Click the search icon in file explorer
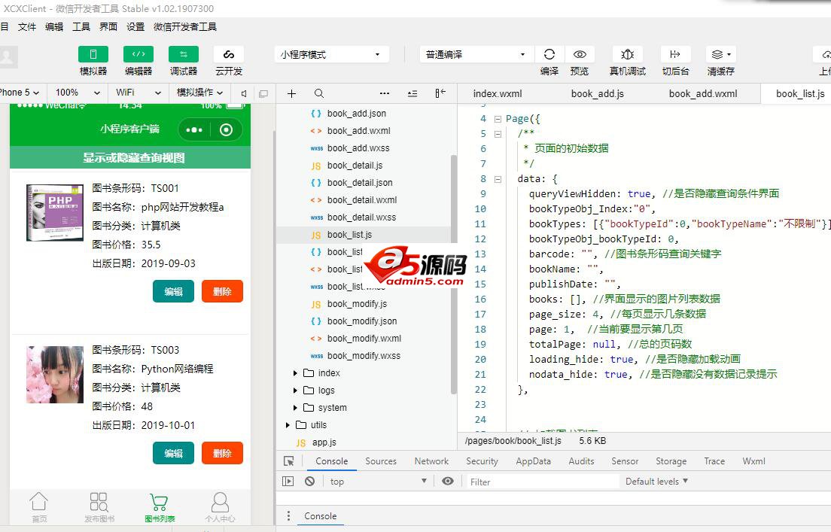 pos(319,93)
